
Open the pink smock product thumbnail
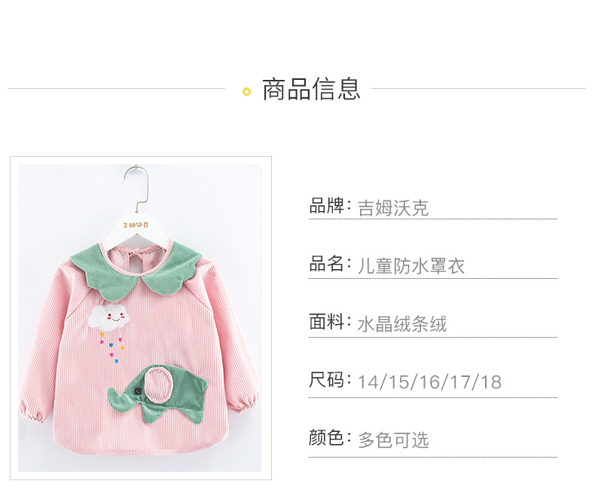click(x=140, y=318)
